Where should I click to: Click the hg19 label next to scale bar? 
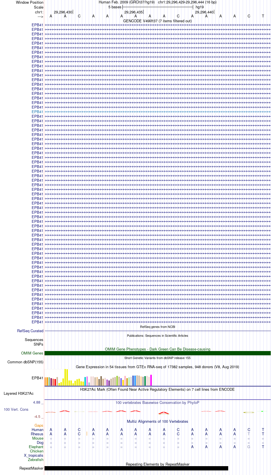pyautogui.click(x=200, y=7)
